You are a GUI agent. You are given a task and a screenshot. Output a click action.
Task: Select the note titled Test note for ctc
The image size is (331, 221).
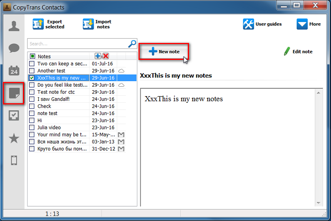pos(56,92)
